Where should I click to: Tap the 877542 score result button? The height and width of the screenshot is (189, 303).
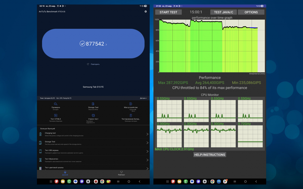point(93,44)
